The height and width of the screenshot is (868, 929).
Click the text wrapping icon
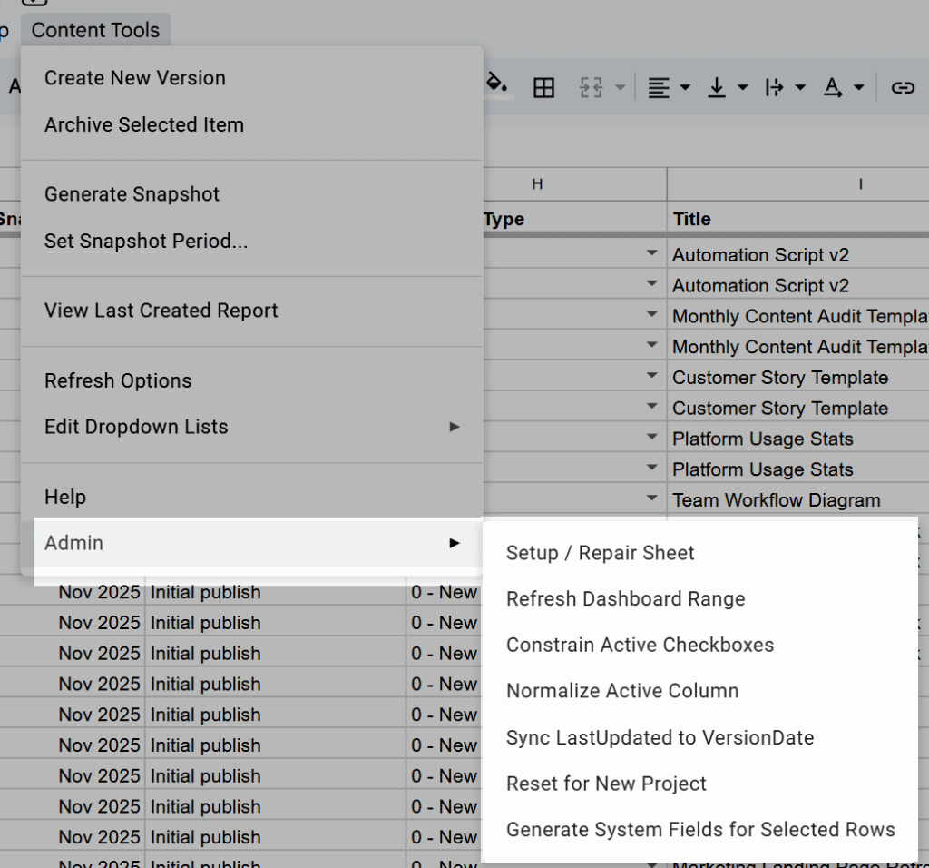point(774,88)
